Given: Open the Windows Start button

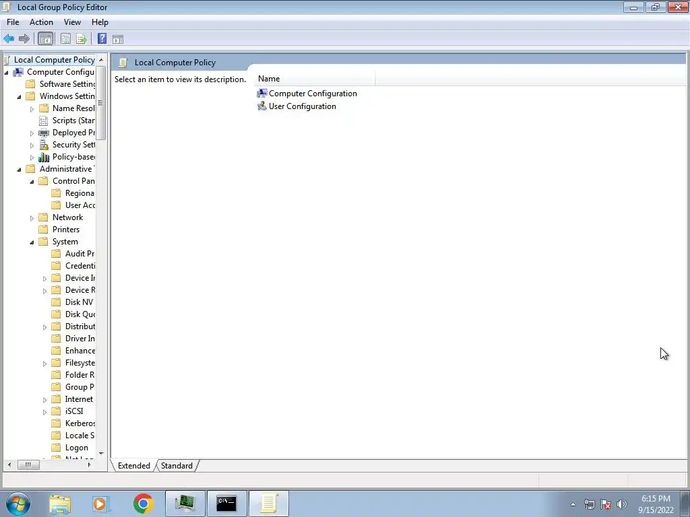Looking at the screenshot, I should click(x=18, y=504).
